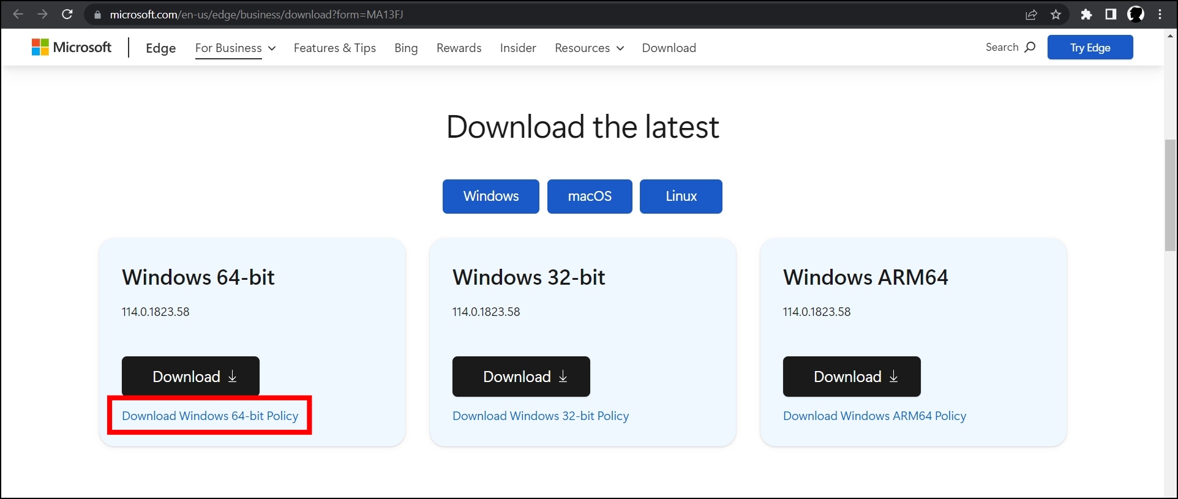Click the Windows 64-bit heading

[x=198, y=277]
